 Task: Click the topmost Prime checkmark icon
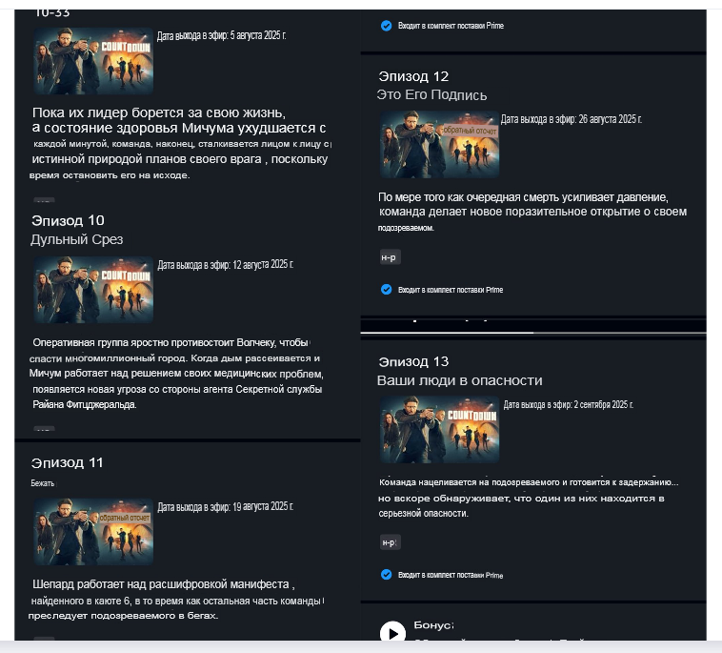click(x=387, y=26)
